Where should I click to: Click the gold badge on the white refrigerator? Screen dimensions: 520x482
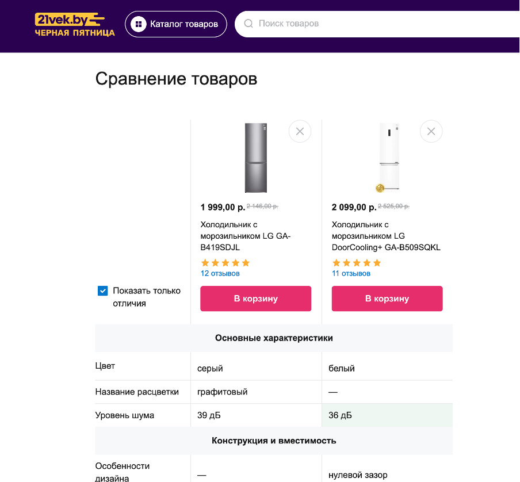[x=380, y=188]
